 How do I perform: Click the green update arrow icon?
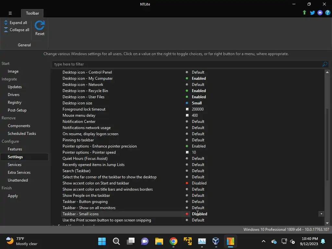(x=304, y=13)
